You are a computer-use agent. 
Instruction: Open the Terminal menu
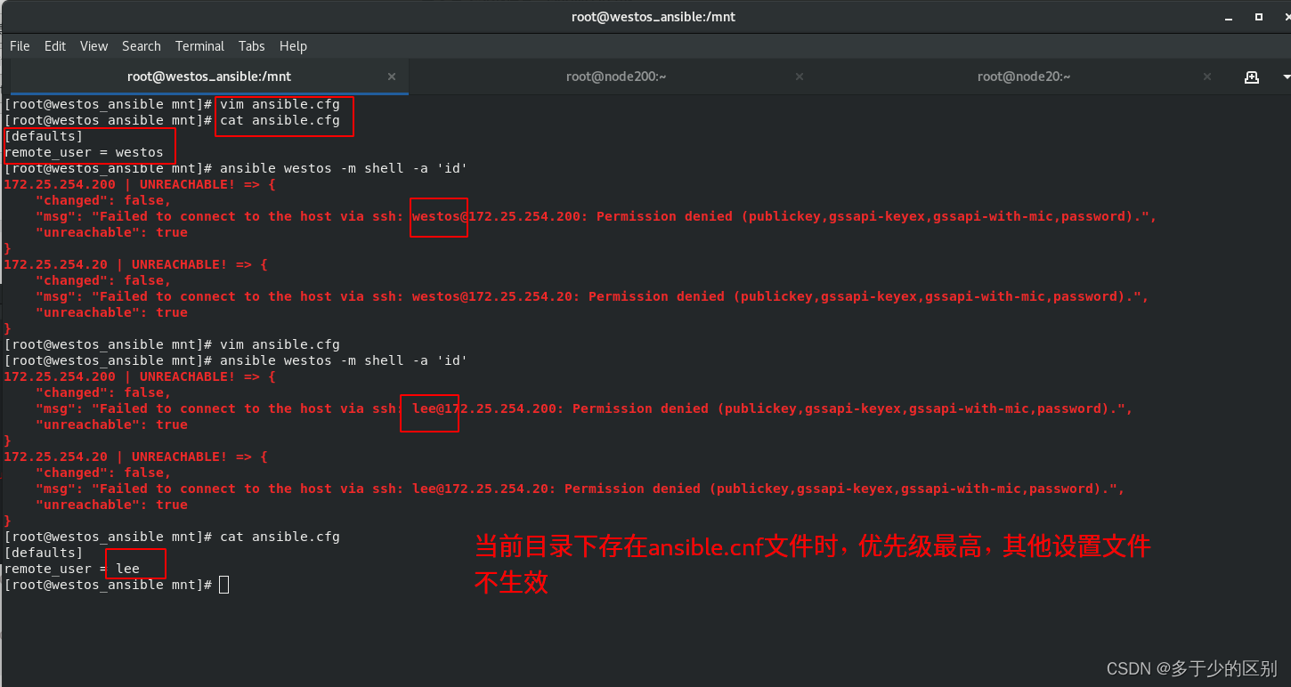[199, 45]
